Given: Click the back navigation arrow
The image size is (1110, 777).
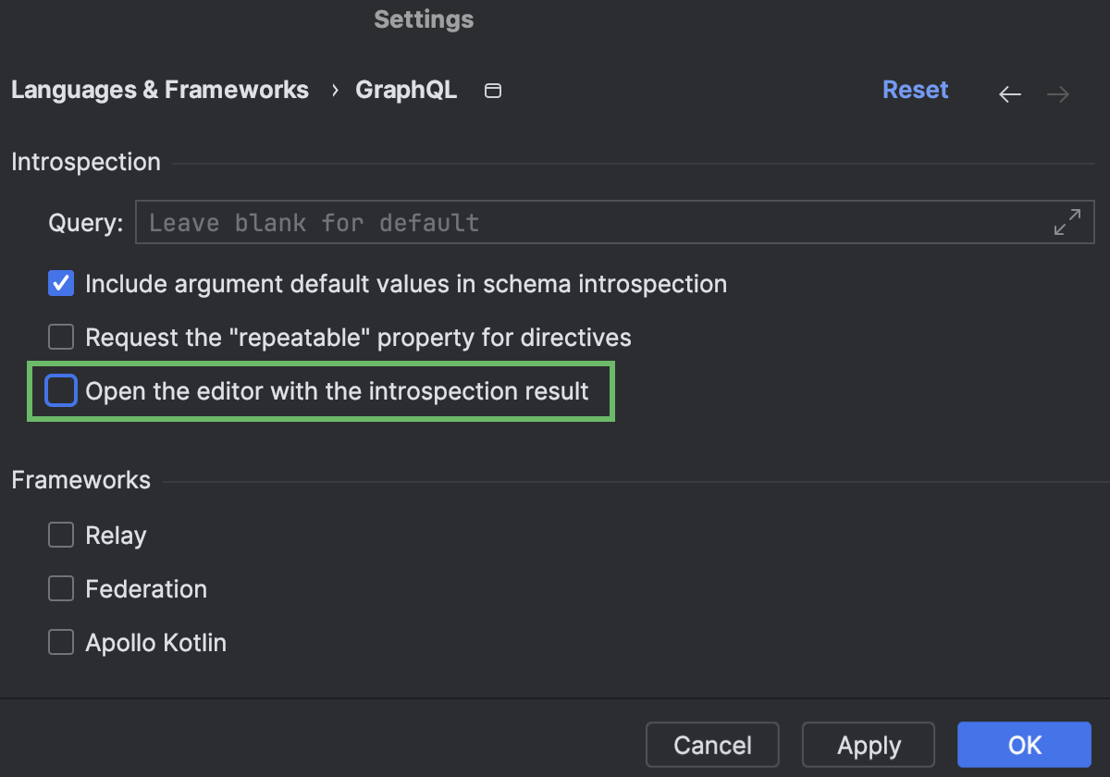Looking at the screenshot, I should [1010, 94].
